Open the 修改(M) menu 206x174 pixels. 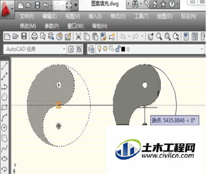[28, 26]
